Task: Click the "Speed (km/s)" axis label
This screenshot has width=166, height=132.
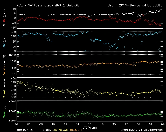Action: coord(4,88)
